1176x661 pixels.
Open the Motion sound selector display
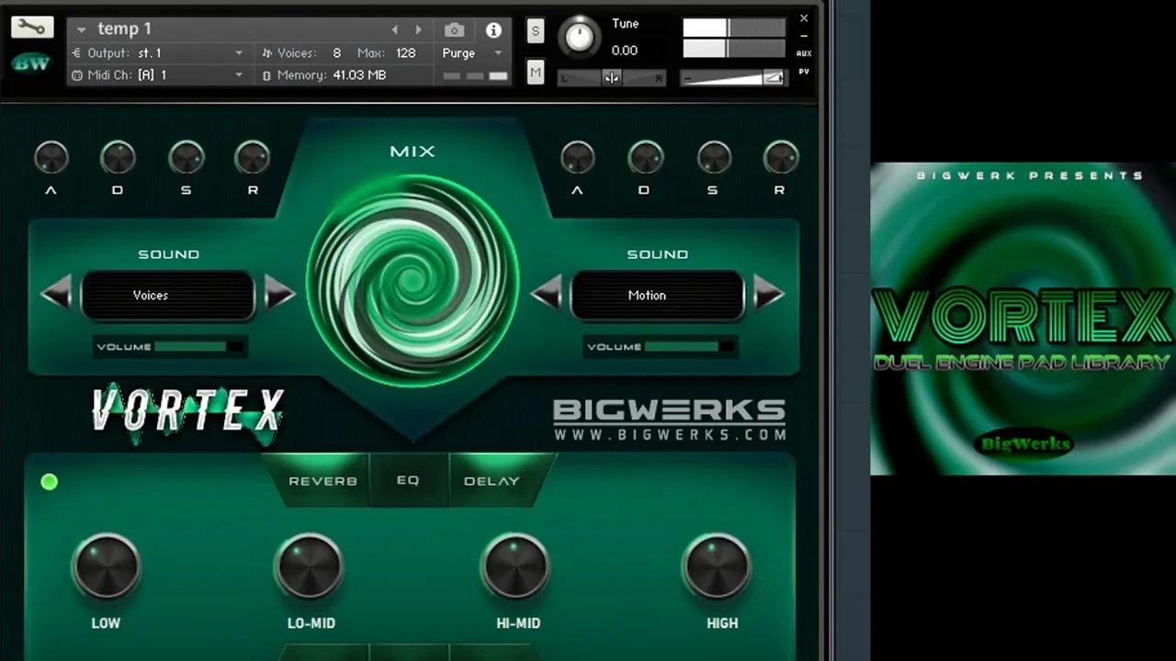[658, 295]
